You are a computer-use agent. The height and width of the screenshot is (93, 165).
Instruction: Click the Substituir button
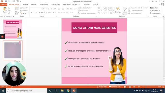tap(155, 11)
